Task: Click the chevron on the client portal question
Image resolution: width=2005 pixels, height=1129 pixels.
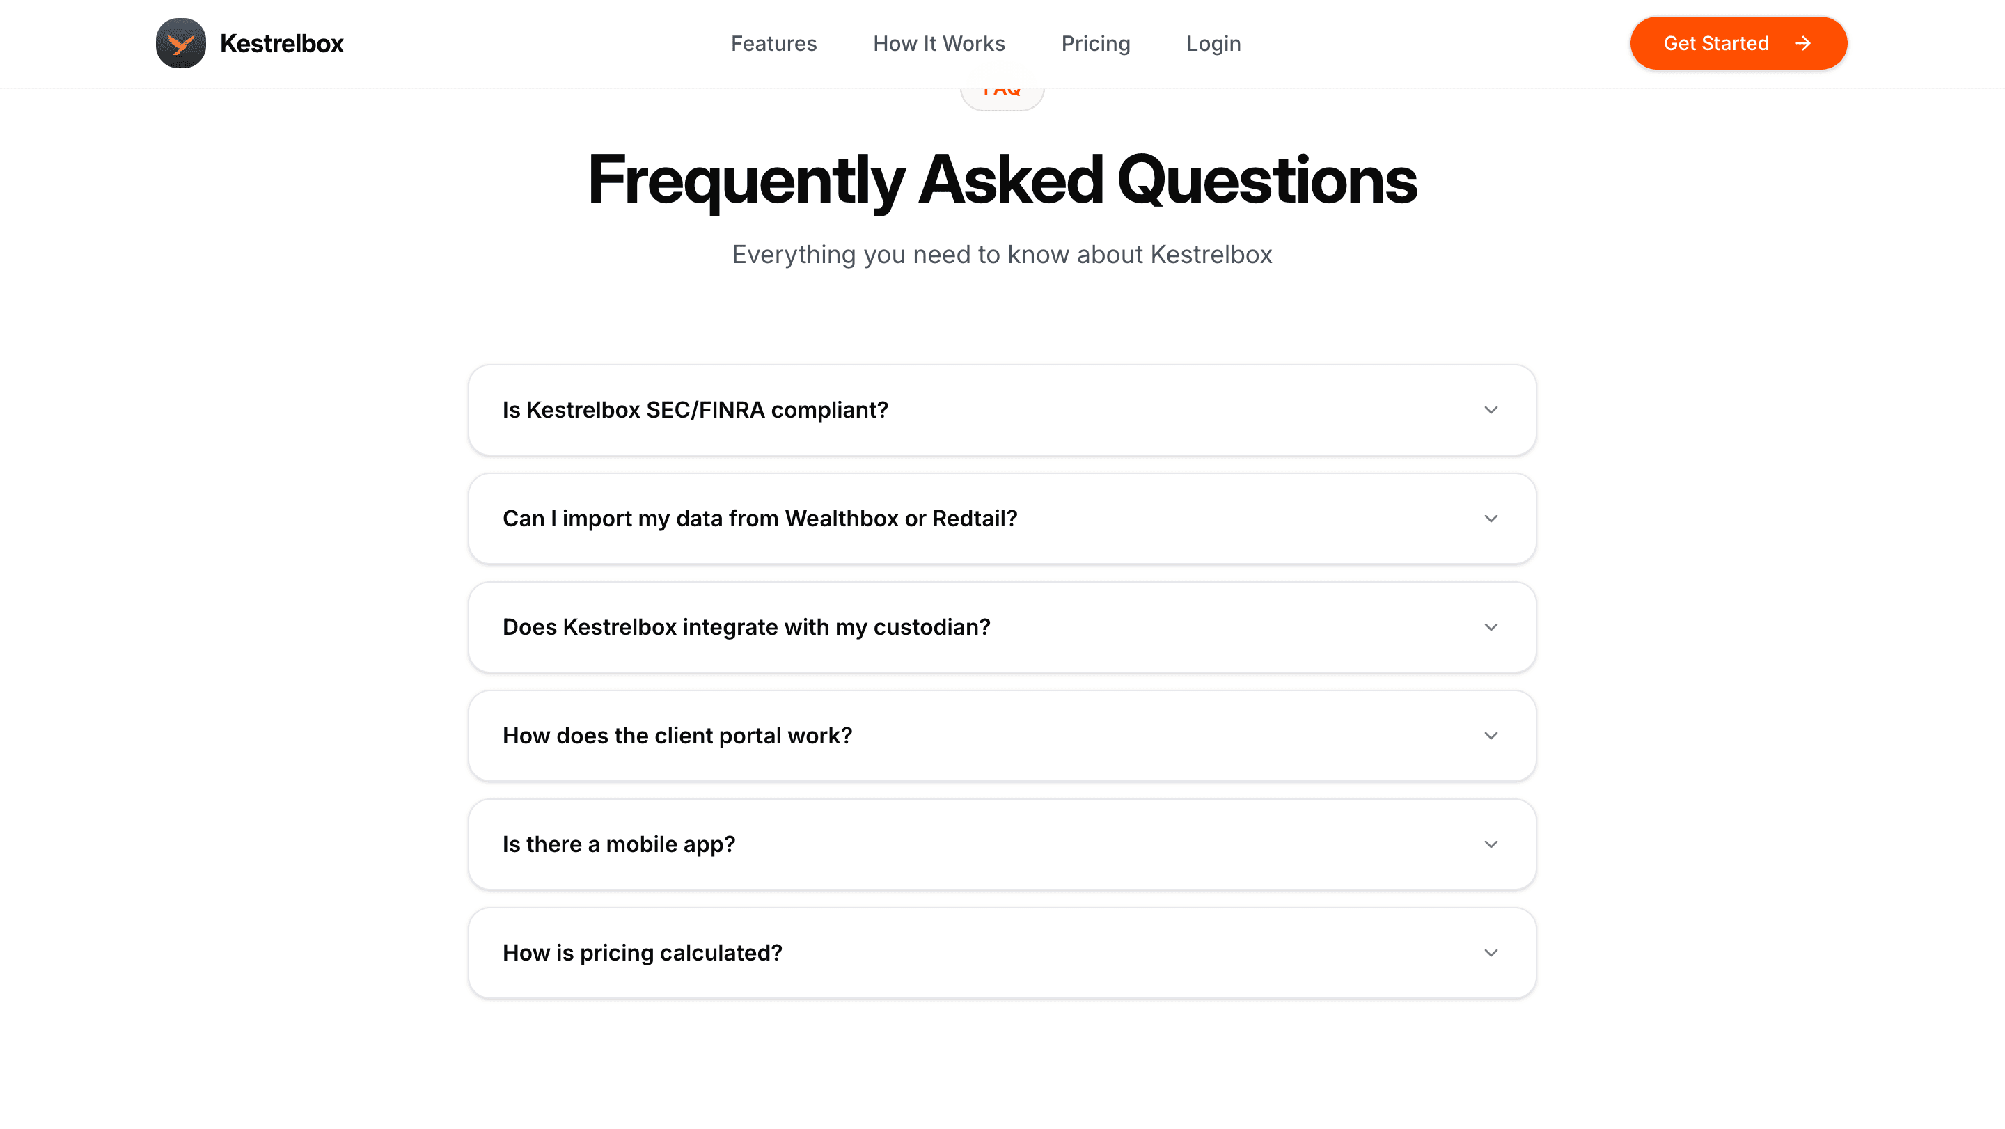Action: coord(1491,735)
